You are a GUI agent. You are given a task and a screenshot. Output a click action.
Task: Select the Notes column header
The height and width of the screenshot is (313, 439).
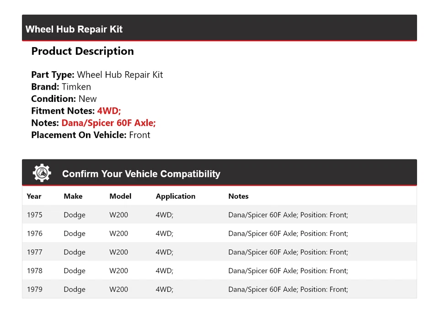point(238,196)
